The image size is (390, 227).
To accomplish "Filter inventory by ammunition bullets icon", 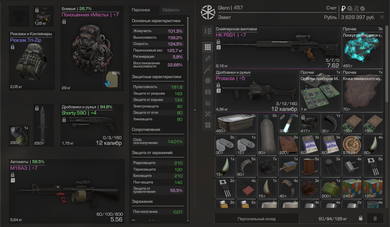I will (x=208, y=103).
